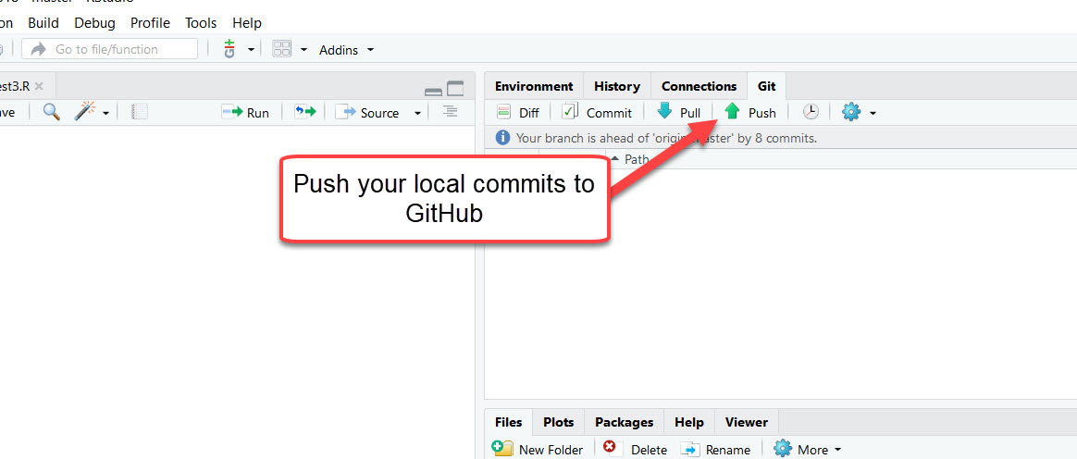Image resolution: width=1077 pixels, height=459 pixels.
Task: Click the Delete button in Files pane
Action: [x=636, y=450]
